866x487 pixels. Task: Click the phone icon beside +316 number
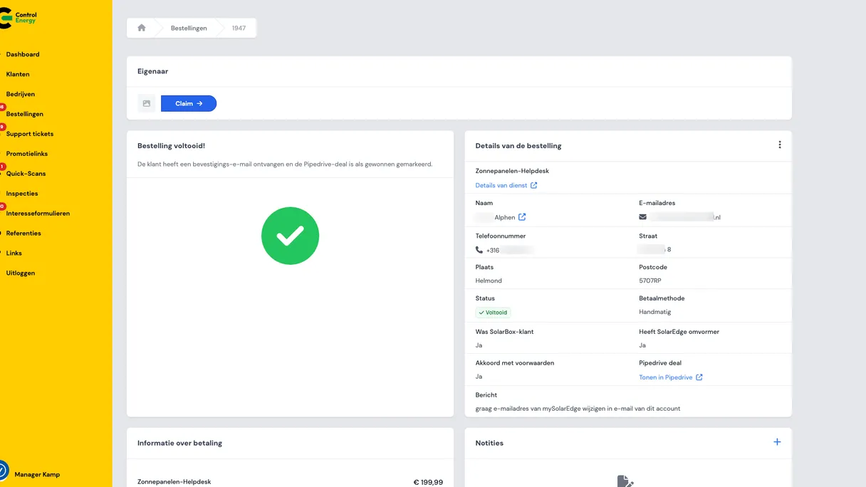[479, 250]
